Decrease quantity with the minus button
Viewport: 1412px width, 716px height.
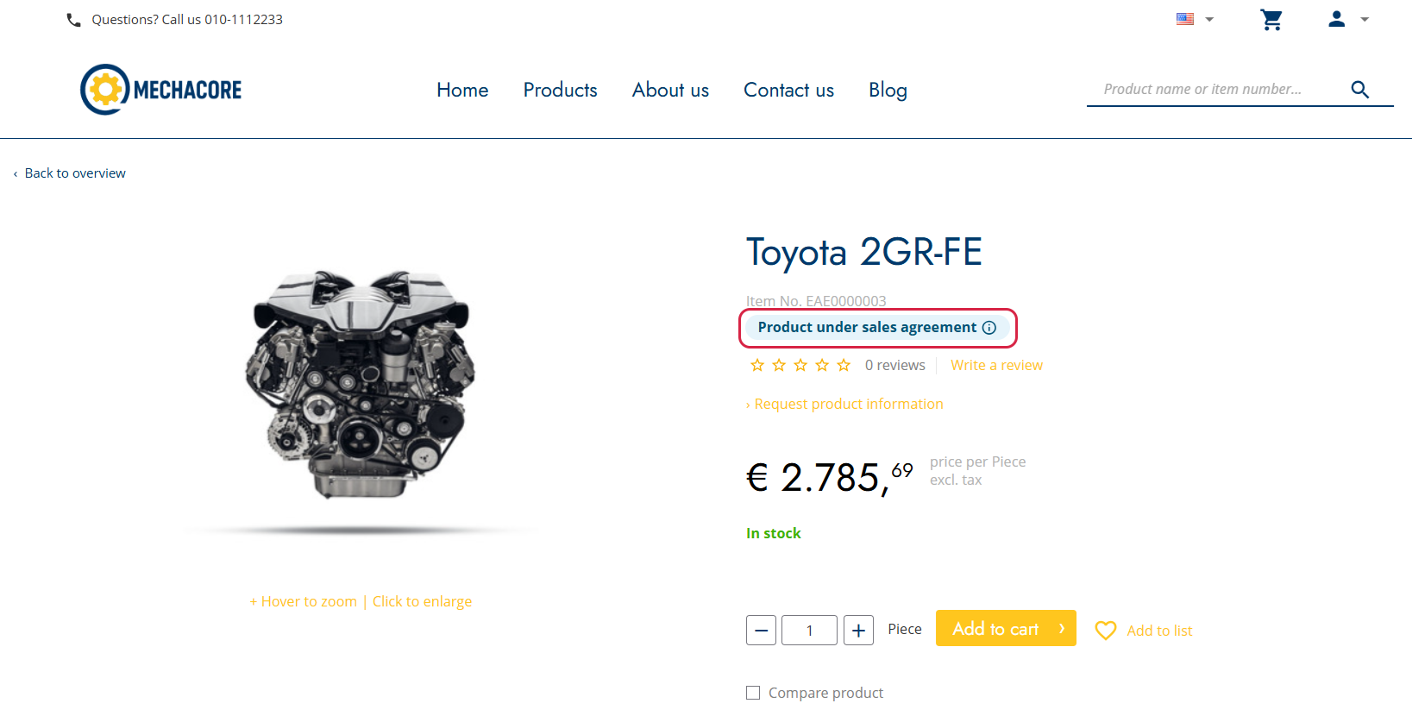tap(761, 631)
